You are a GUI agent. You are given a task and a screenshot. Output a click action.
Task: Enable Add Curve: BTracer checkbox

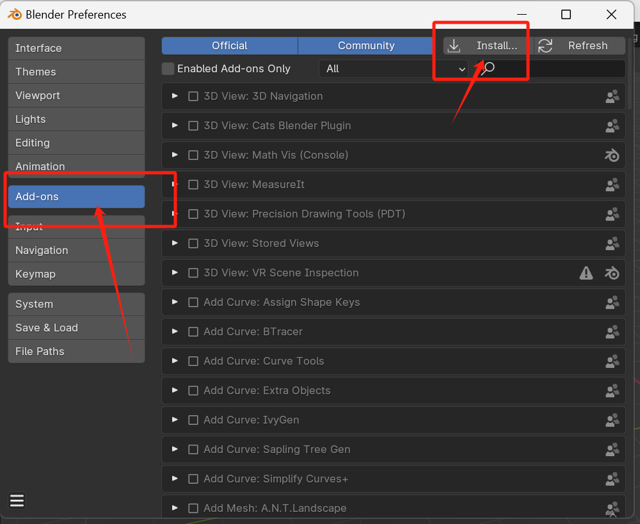pyautogui.click(x=193, y=332)
